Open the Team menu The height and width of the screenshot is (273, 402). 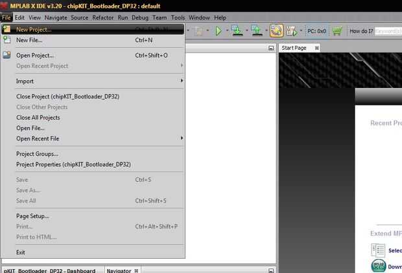(x=160, y=17)
